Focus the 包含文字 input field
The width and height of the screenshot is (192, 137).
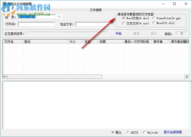(x=94, y=24)
